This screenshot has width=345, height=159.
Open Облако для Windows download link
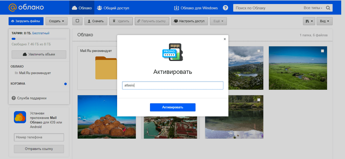(196, 8)
